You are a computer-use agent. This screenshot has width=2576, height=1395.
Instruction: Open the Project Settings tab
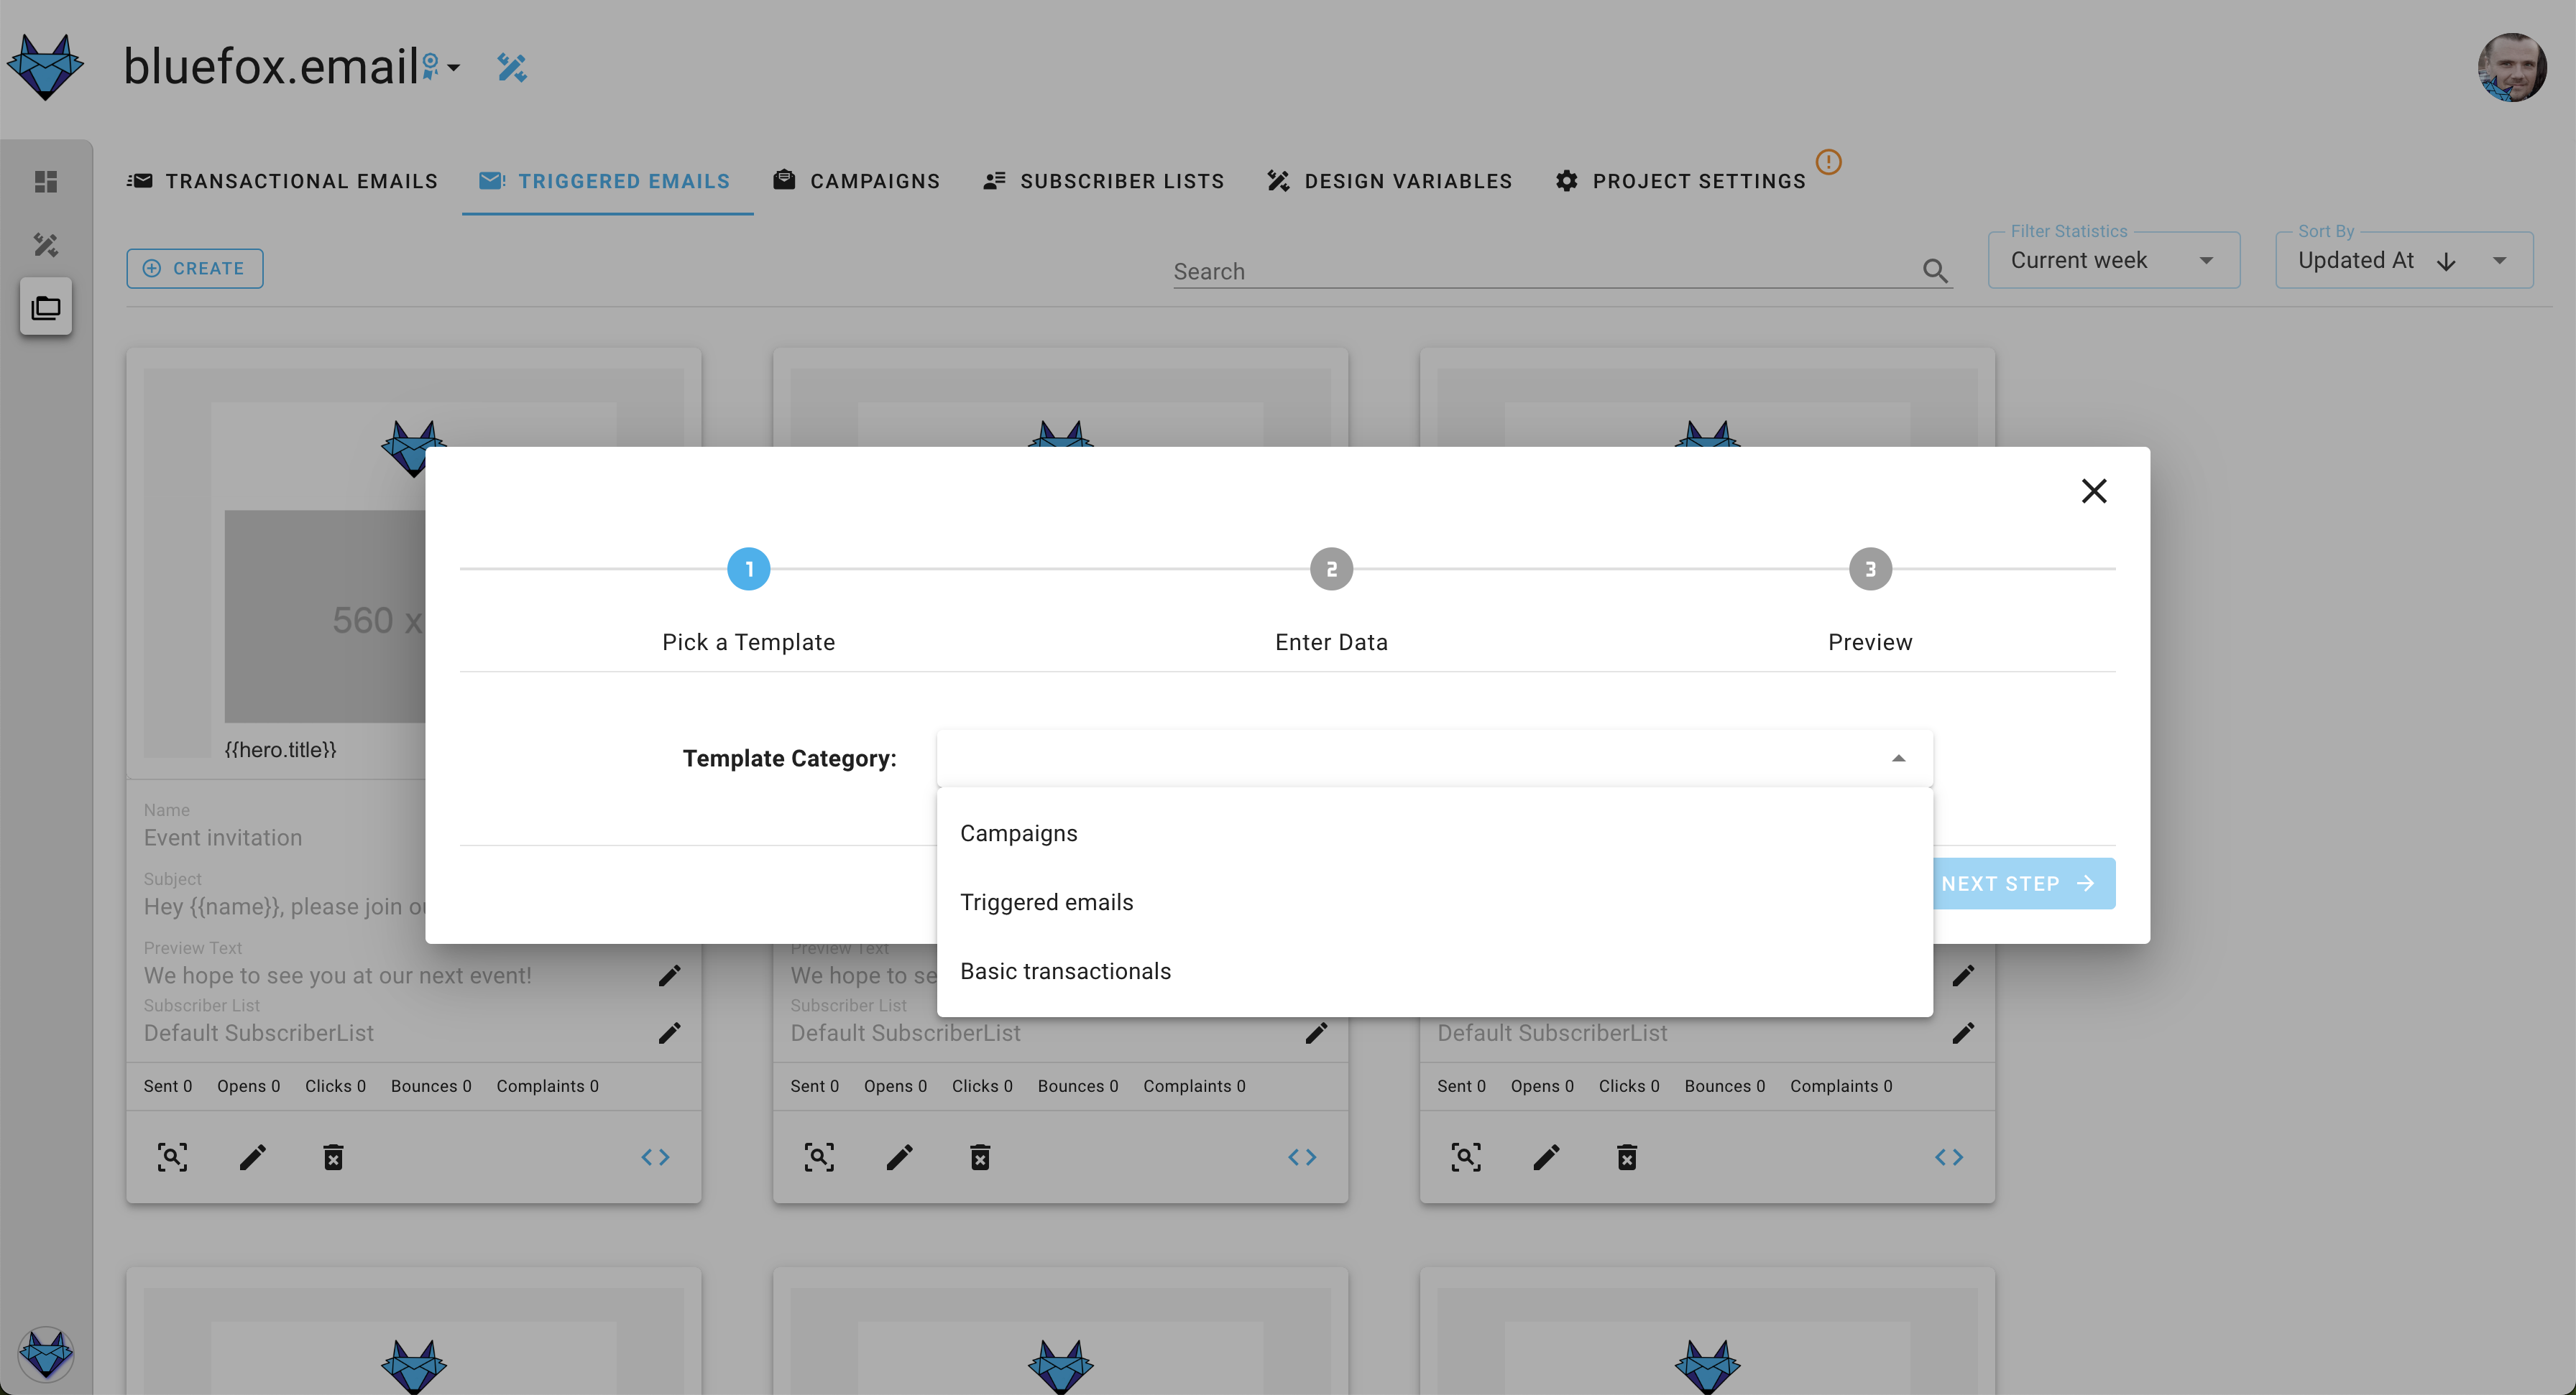click(1681, 181)
